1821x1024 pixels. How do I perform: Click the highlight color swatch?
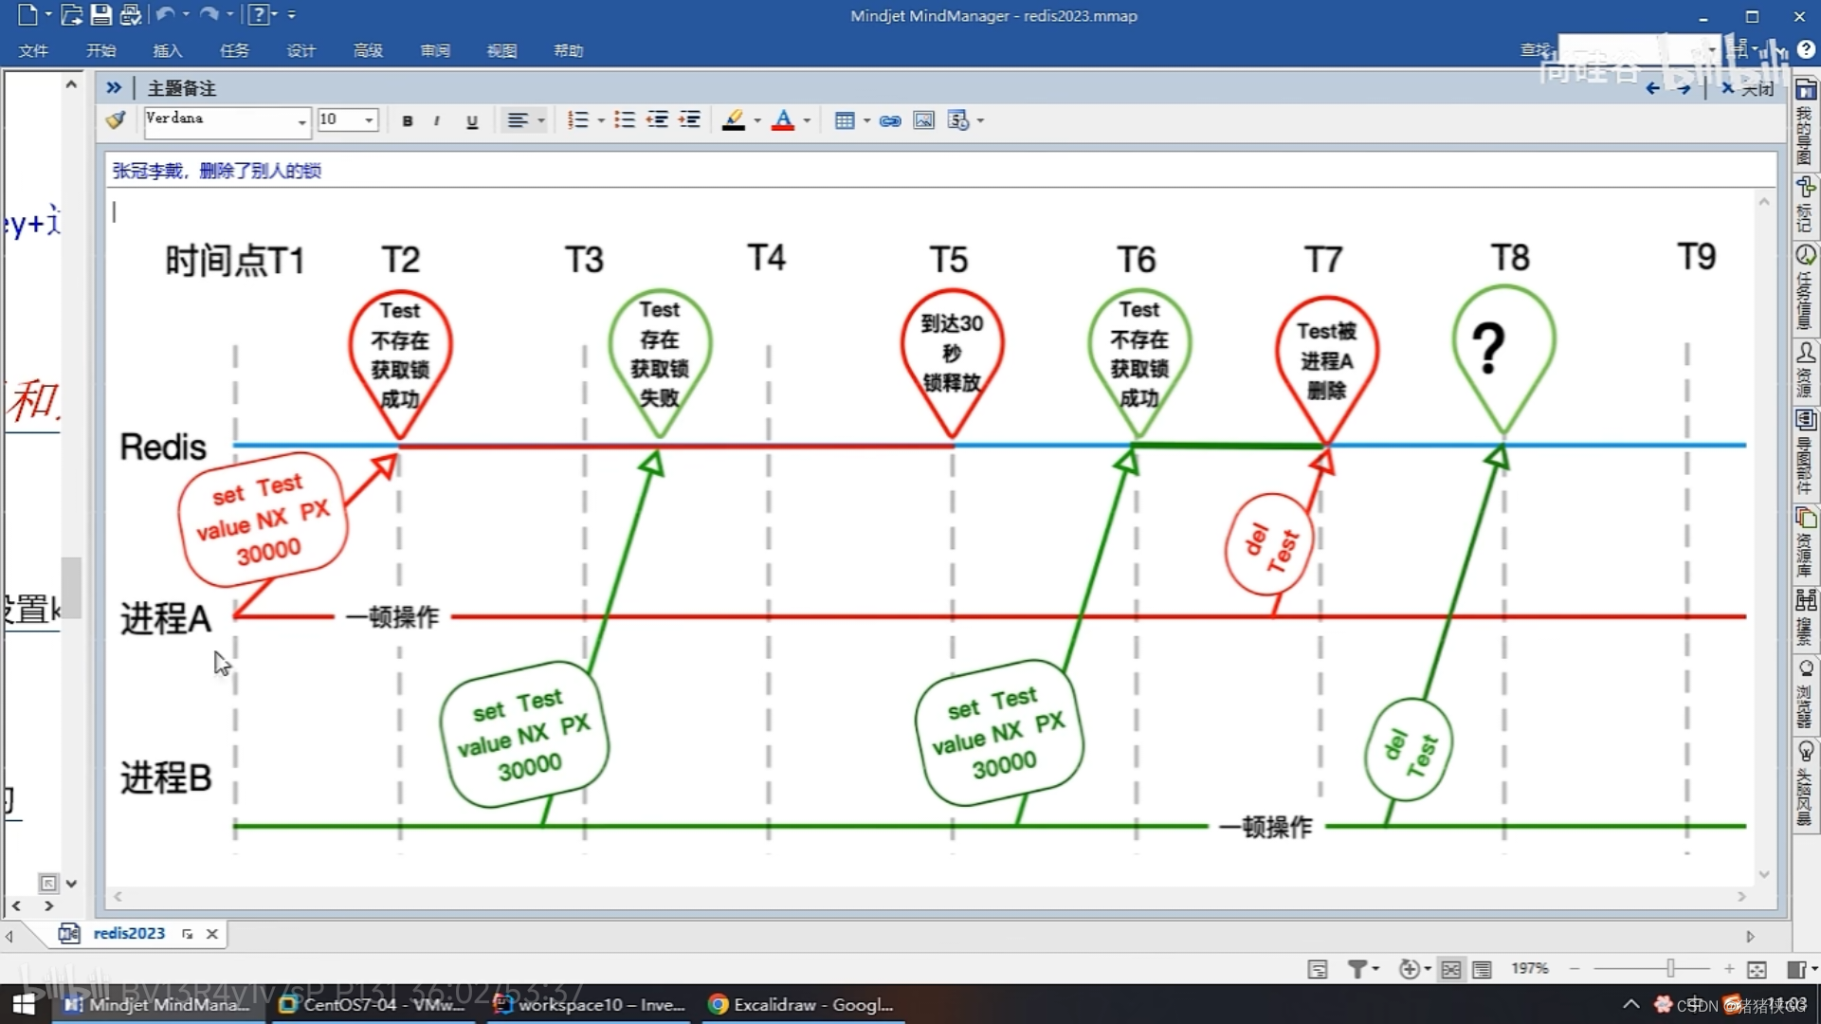(x=734, y=120)
